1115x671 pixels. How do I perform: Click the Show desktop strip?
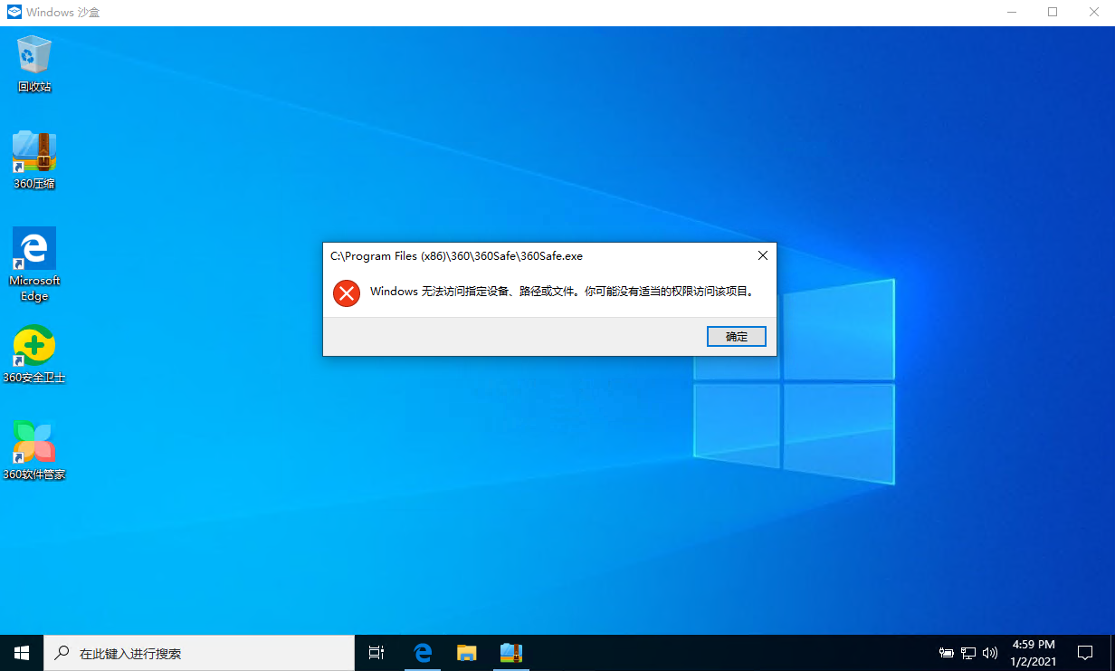pos(1112,653)
